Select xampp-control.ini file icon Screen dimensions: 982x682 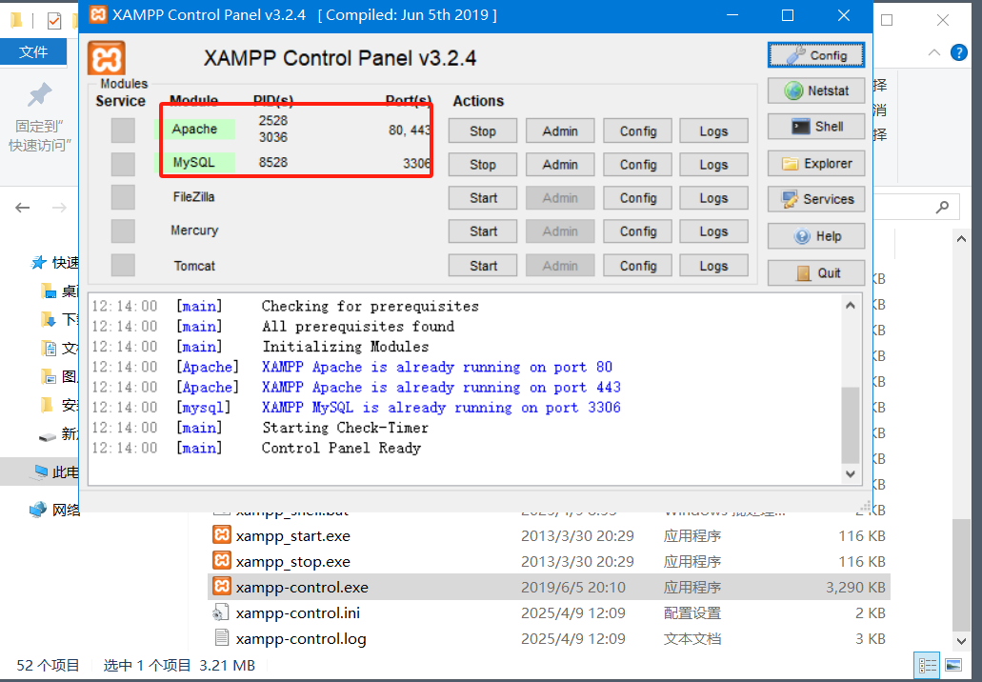(222, 612)
